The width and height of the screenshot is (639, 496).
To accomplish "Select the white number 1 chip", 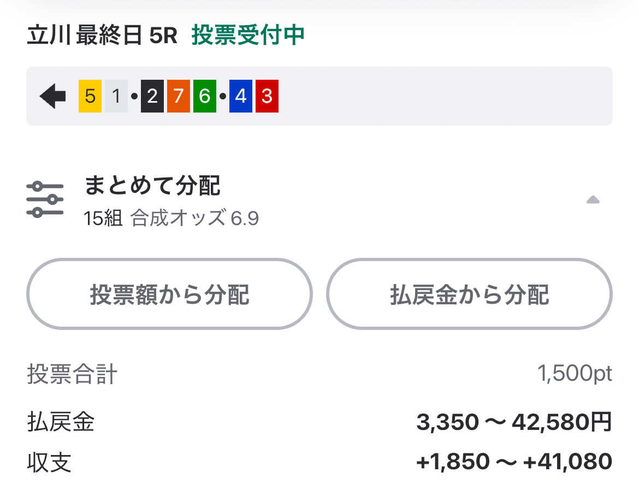I will [x=116, y=96].
